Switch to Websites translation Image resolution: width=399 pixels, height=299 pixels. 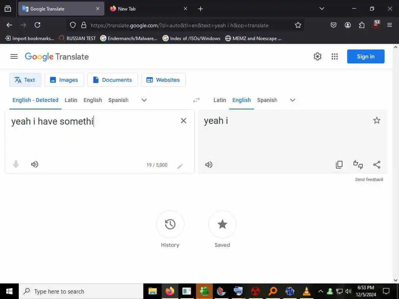tap(163, 80)
